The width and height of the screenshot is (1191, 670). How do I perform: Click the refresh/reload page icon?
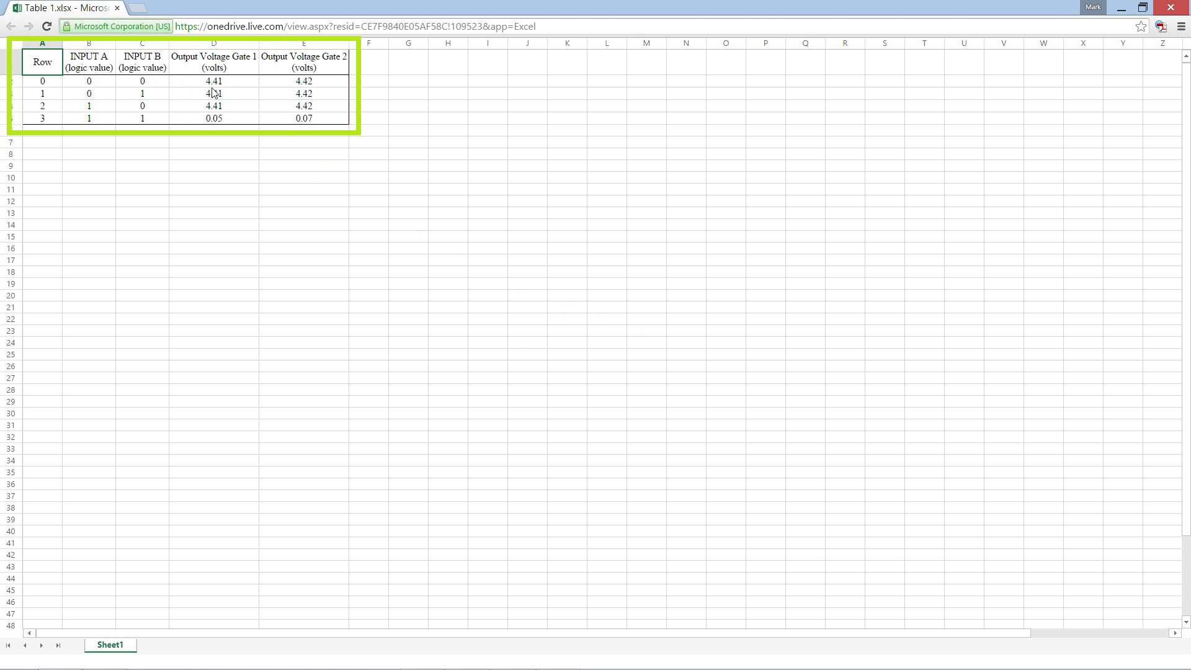47,25
